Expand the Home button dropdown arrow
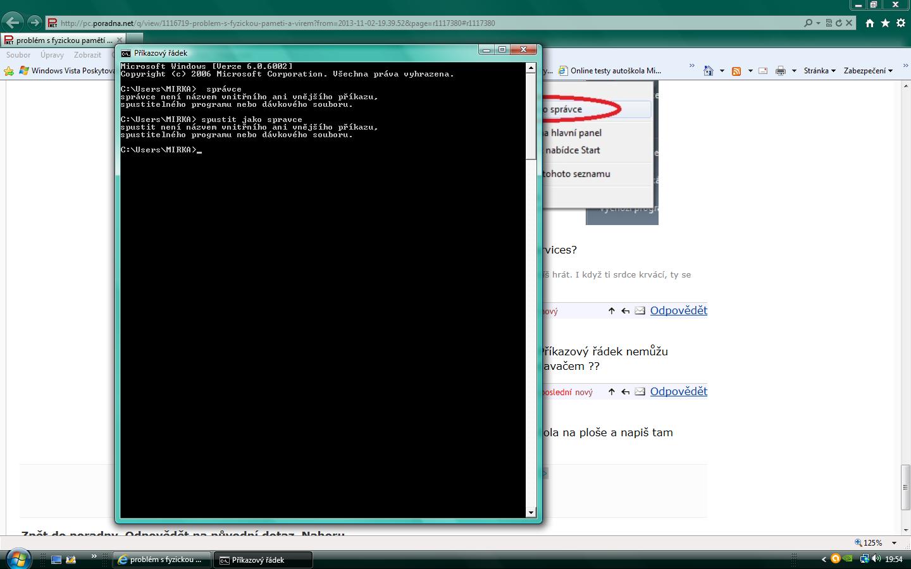This screenshot has width=911, height=569. pos(722,71)
